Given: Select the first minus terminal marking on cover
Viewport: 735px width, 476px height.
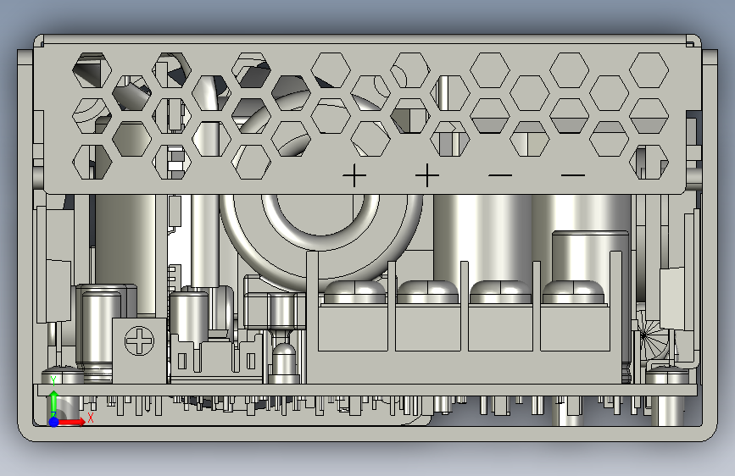Looking at the screenshot, I should coord(500,175).
